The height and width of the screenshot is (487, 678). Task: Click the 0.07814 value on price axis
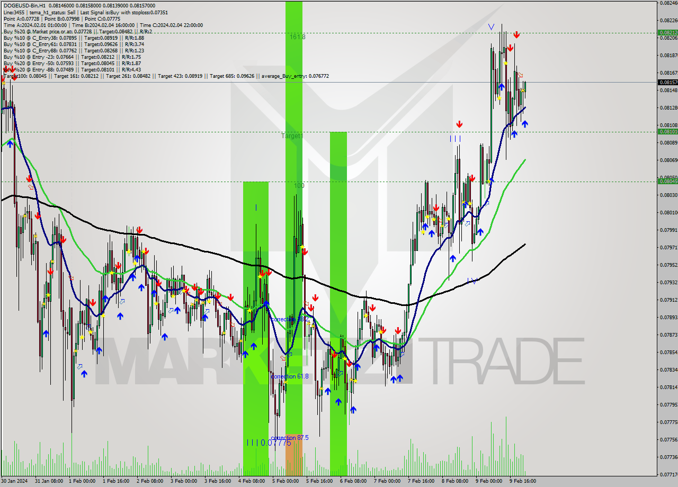pos(669,387)
